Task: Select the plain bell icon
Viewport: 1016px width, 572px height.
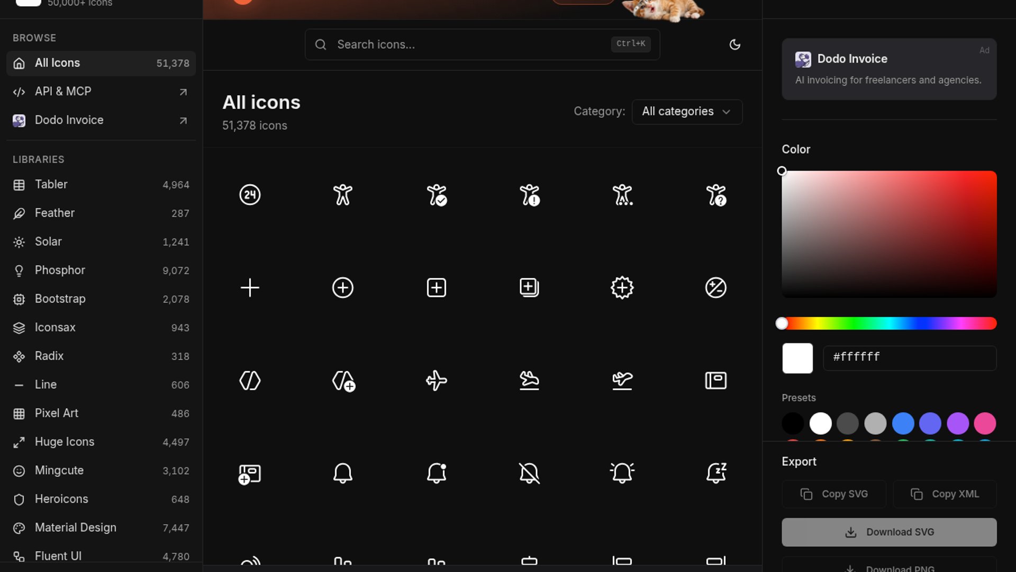Action: click(343, 473)
